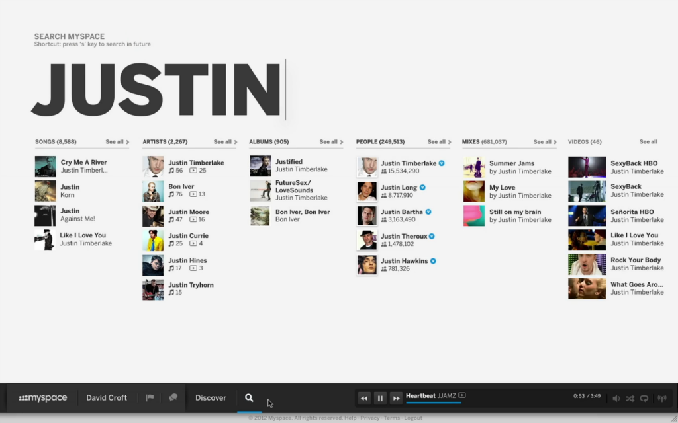Click the verified badge next to Justin Theroux

pyautogui.click(x=432, y=236)
